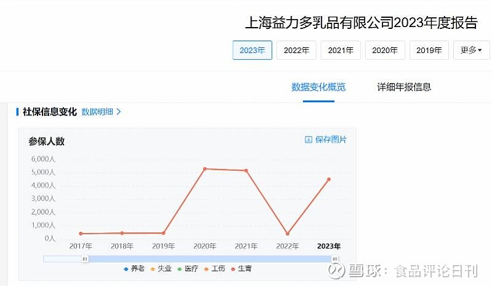
Task: Click the 2022年 data point on the chart
Action: (287, 234)
